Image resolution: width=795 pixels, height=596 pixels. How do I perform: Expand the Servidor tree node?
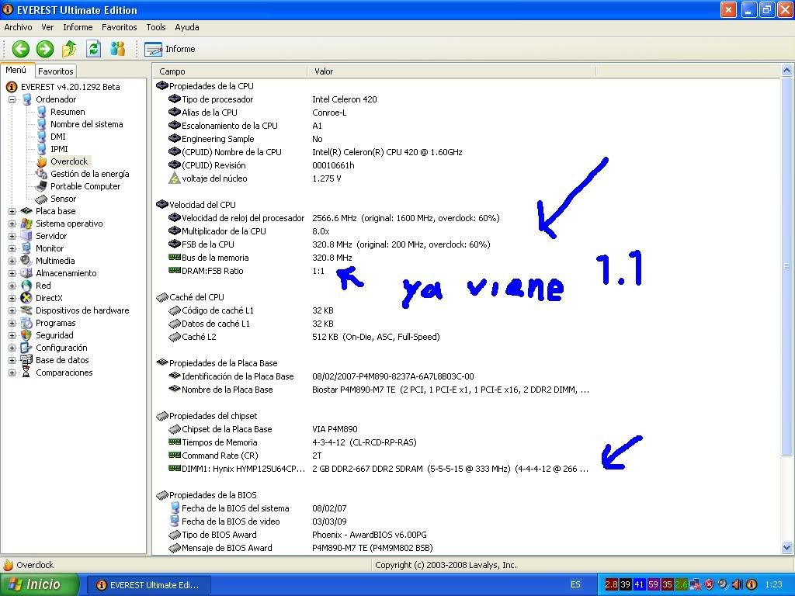pyautogui.click(x=12, y=236)
